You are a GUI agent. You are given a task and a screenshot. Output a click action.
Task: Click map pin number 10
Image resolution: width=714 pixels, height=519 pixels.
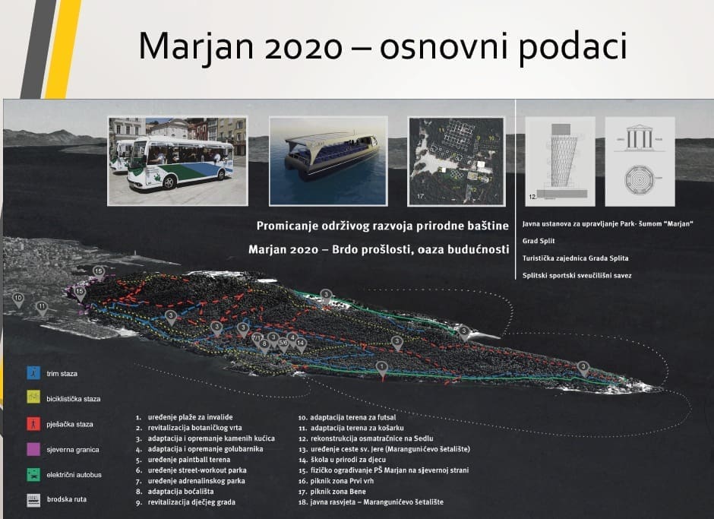[x=18, y=299]
